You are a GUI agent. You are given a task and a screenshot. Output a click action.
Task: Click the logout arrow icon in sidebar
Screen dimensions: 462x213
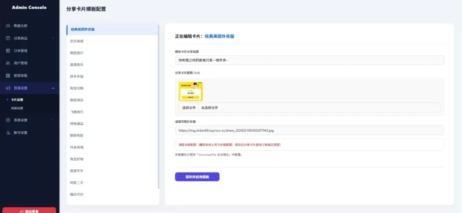click(22, 211)
